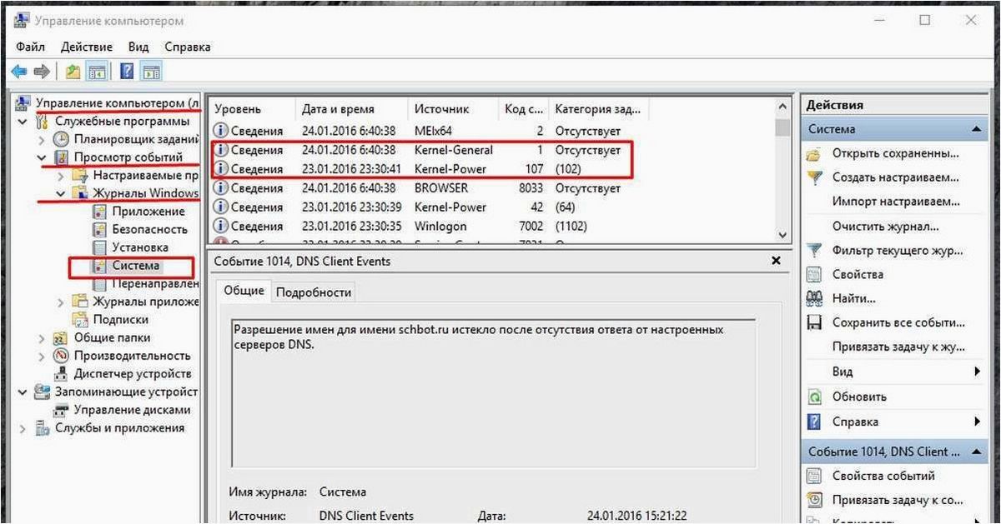The width and height of the screenshot is (1001, 524).
Task: Click the Back arrow toolbar icon
Action: tap(18, 72)
